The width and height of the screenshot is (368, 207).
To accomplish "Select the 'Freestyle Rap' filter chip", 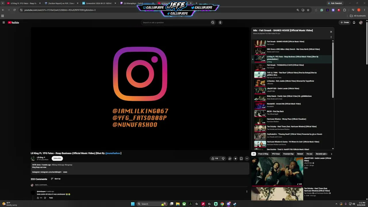I will 288,154.
